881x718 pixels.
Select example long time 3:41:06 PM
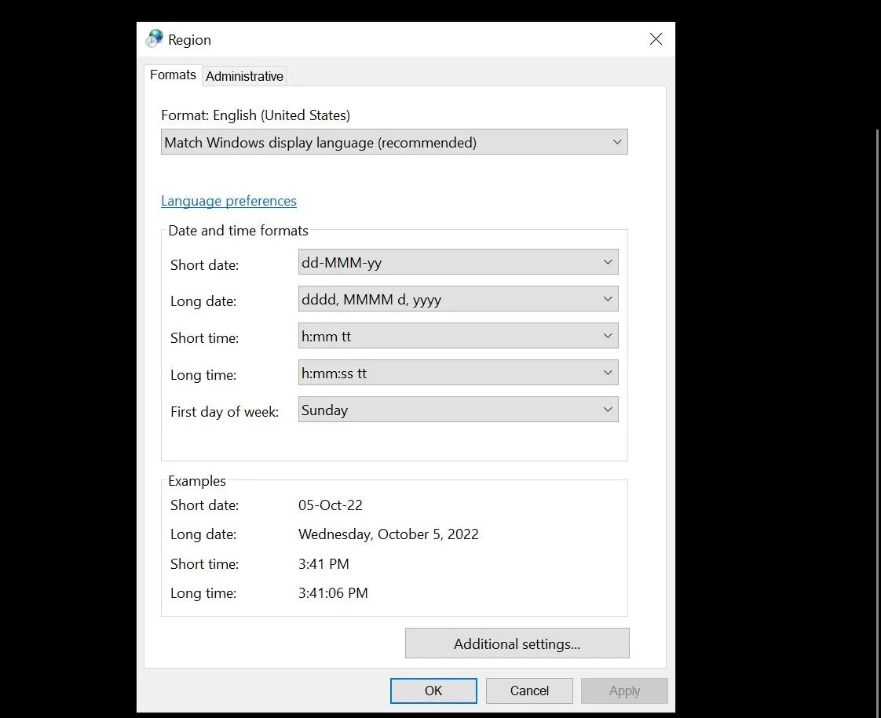coord(333,592)
